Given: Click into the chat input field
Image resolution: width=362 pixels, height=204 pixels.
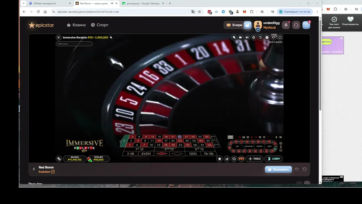Looking at the screenshot, I should [x=74, y=44].
